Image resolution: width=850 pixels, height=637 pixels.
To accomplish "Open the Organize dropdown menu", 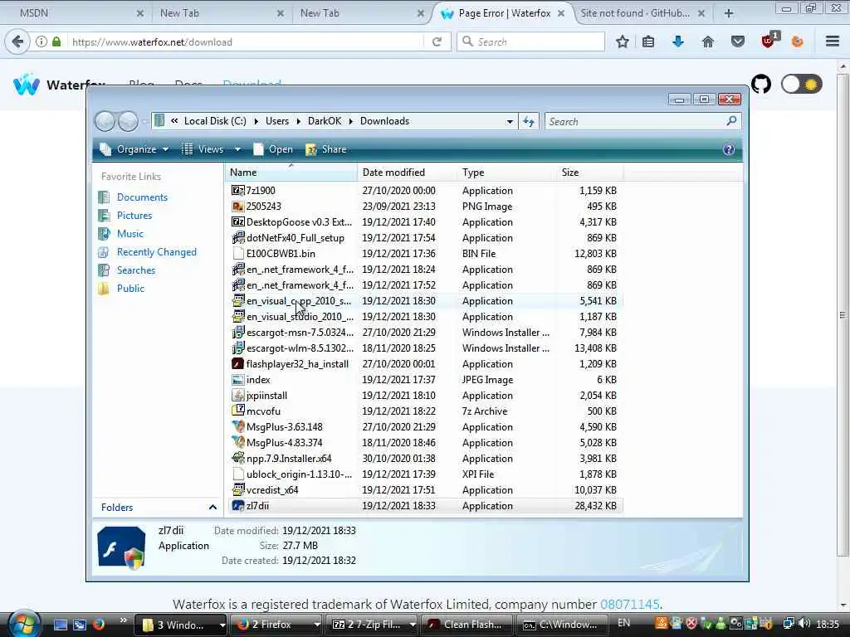I will pos(134,149).
